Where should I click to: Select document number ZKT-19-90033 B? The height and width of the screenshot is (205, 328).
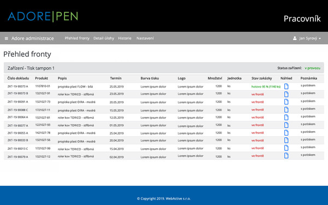tap(18, 140)
